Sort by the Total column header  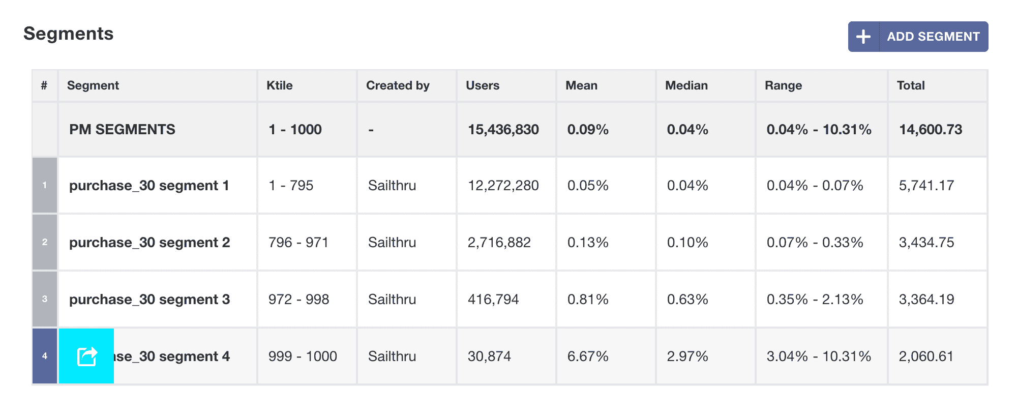(x=910, y=85)
